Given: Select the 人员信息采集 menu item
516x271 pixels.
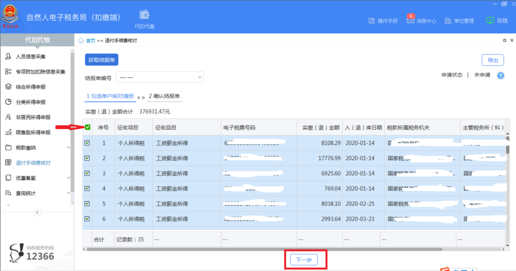Looking at the screenshot, I should click(31, 56).
